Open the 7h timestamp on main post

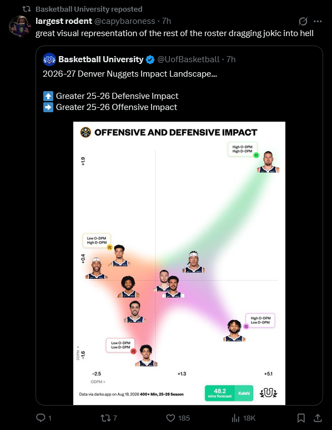click(x=167, y=21)
